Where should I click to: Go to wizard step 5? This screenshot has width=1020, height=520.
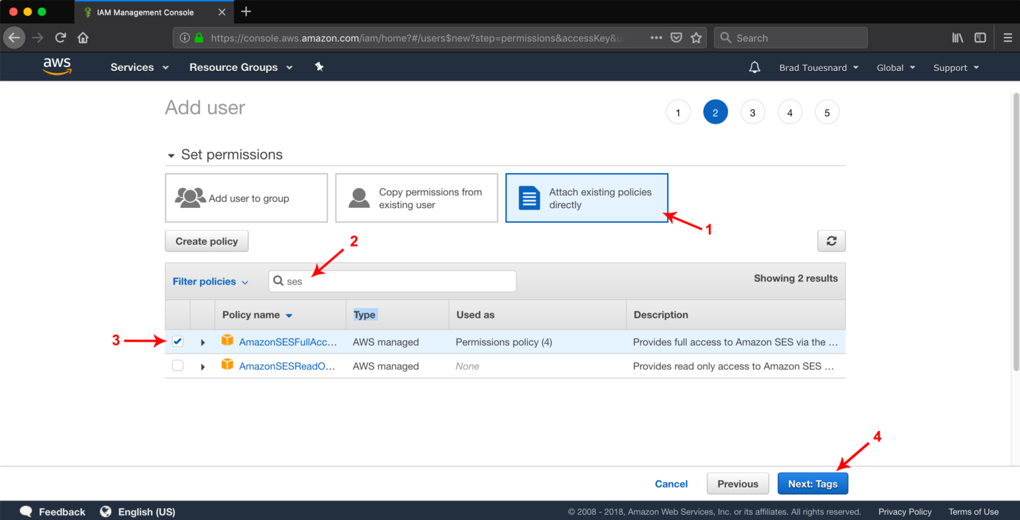tap(827, 113)
